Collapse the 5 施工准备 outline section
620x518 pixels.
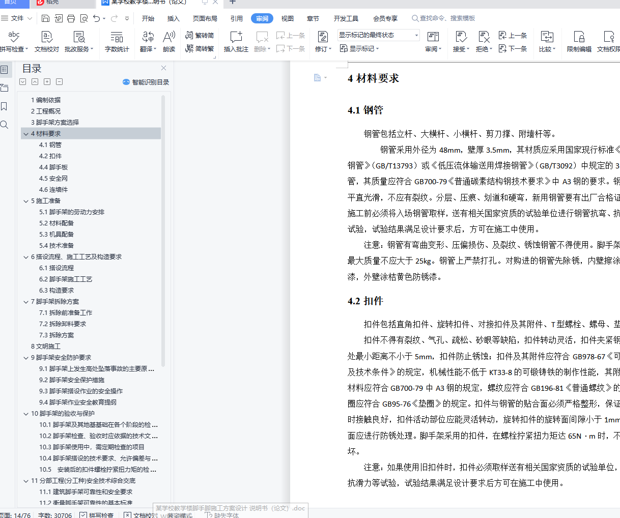coord(26,201)
